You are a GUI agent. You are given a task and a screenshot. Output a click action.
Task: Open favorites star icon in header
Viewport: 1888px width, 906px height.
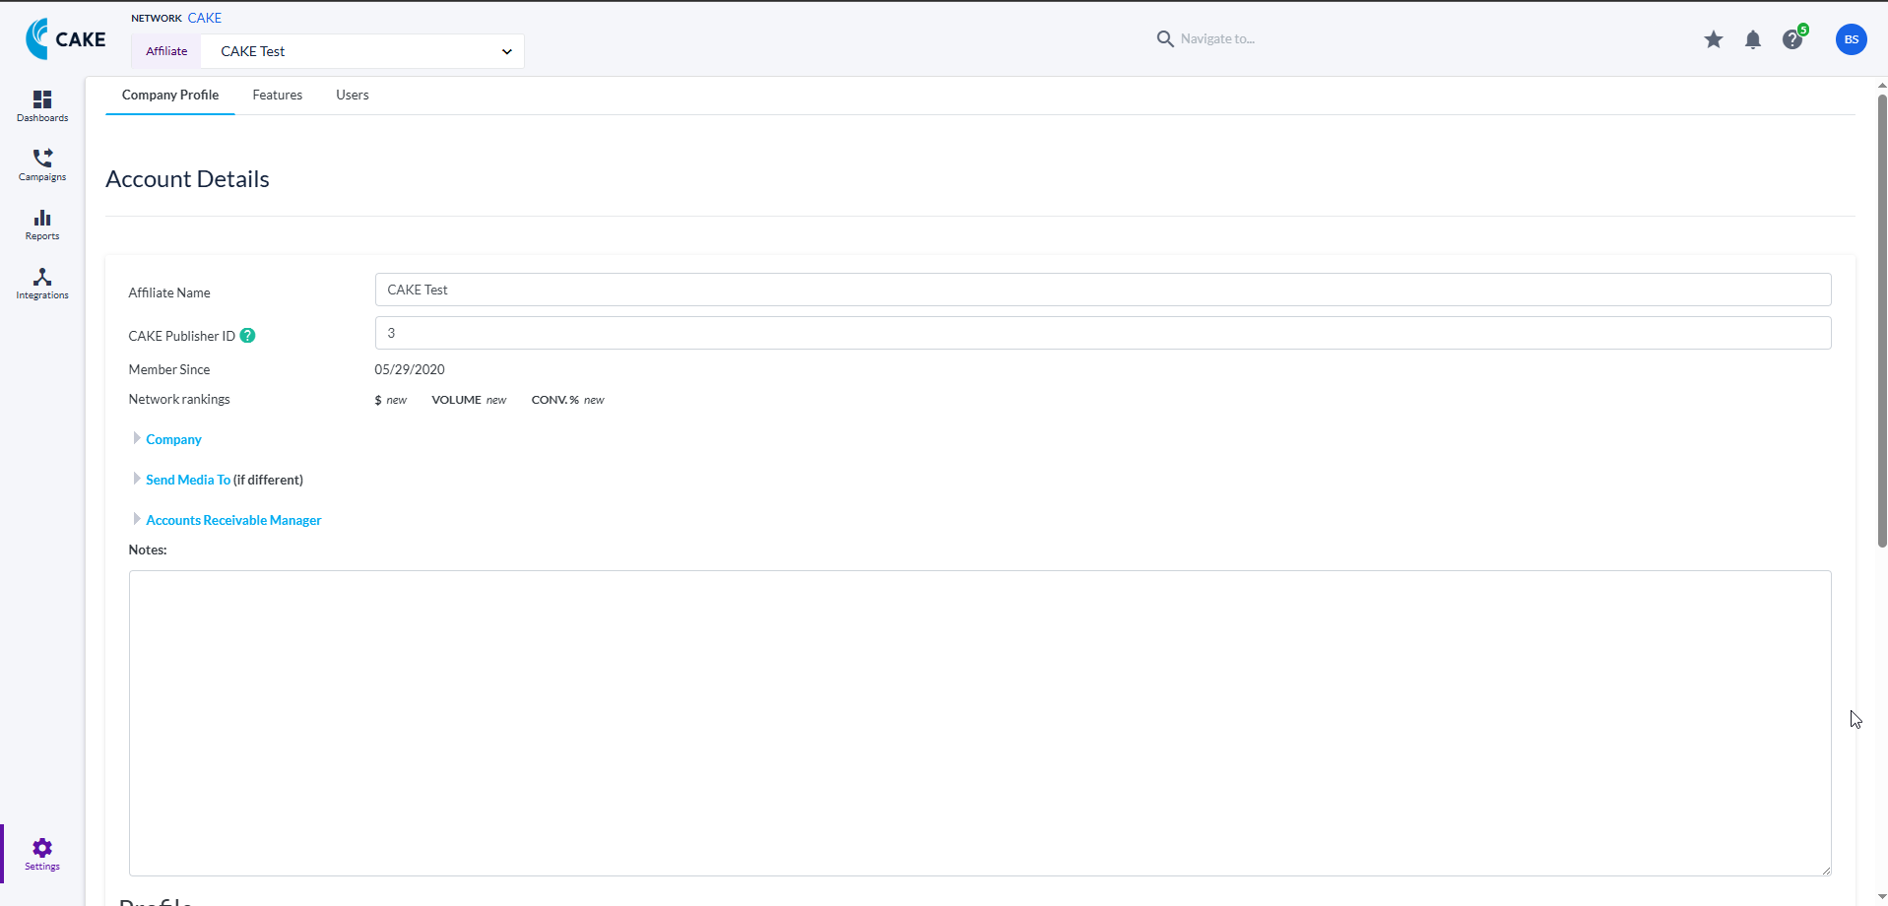pyautogui.click(x=1714, y=39)
